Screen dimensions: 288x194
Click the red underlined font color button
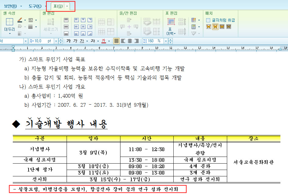point(104,41)
